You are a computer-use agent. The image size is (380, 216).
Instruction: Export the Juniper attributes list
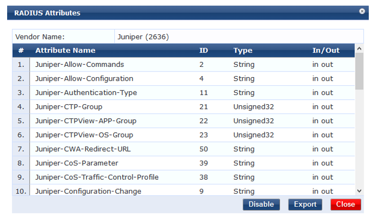pos(305,204)
